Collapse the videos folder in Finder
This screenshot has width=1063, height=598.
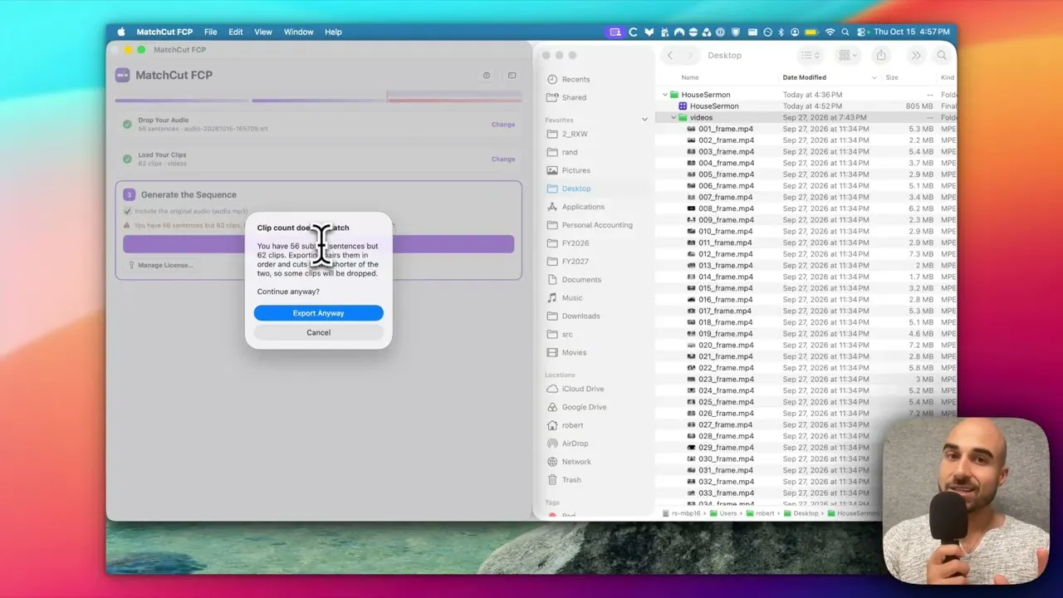pos(674,118)
